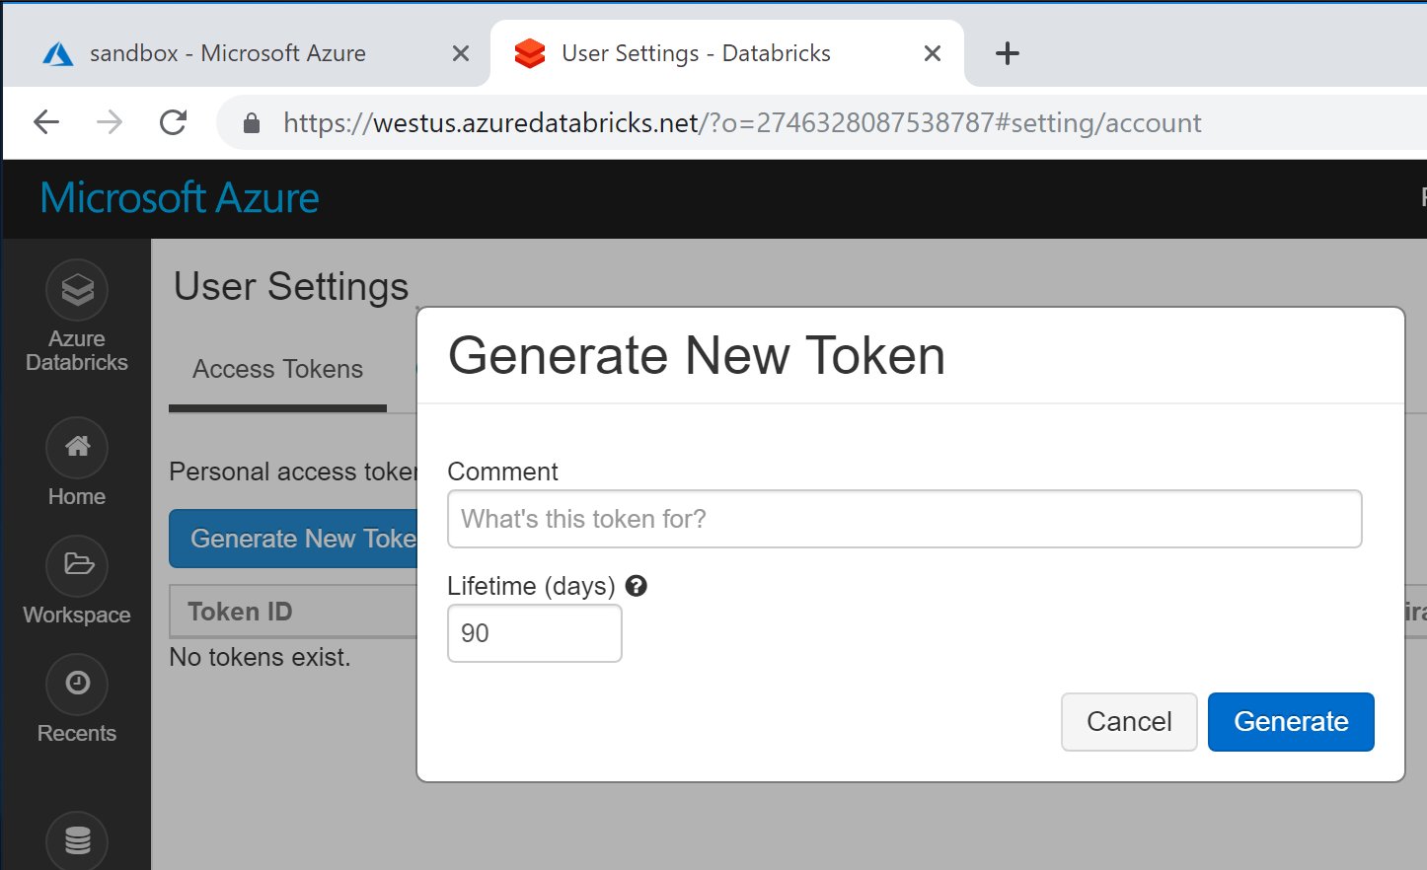This screenshot has width=1427, height=870.
Task: Select the Data icon at sidebar bottom
Action: [76, 841]
